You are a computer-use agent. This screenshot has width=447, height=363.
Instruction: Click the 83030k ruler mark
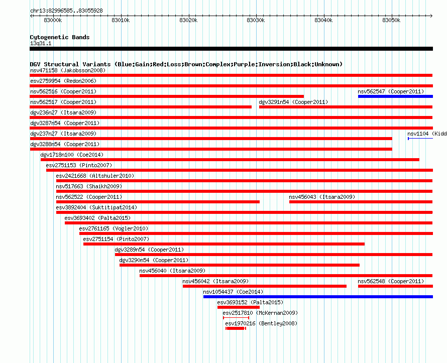pos(256,20)
